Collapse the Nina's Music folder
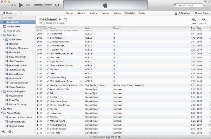This screenshot has width=211, height=139. pyautogui.click(x=2, y=113)
